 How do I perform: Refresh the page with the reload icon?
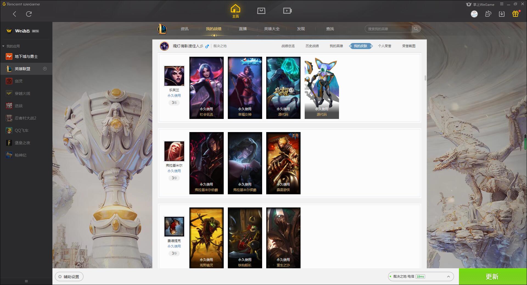pos(29,14)
